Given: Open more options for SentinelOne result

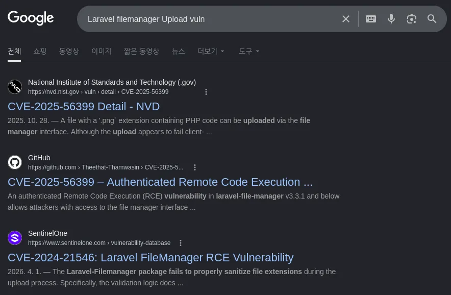Looking at the screenshot, I should 181,243.
